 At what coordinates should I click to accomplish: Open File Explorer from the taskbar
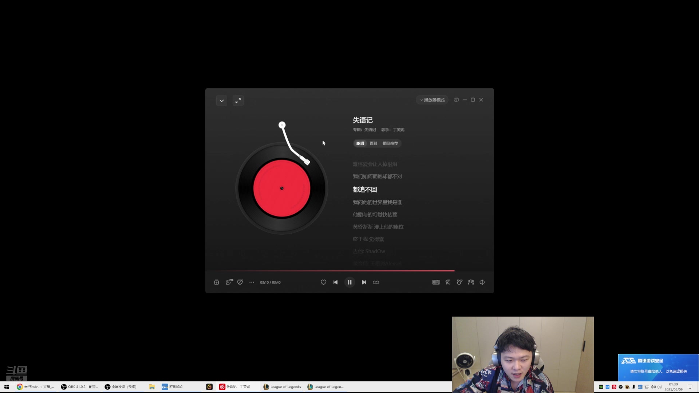[152, 387]
